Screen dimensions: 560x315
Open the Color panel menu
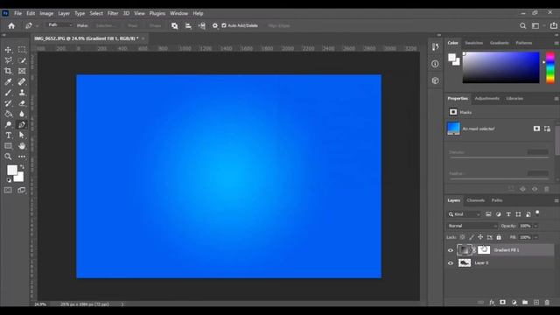(x=556, y=43)
